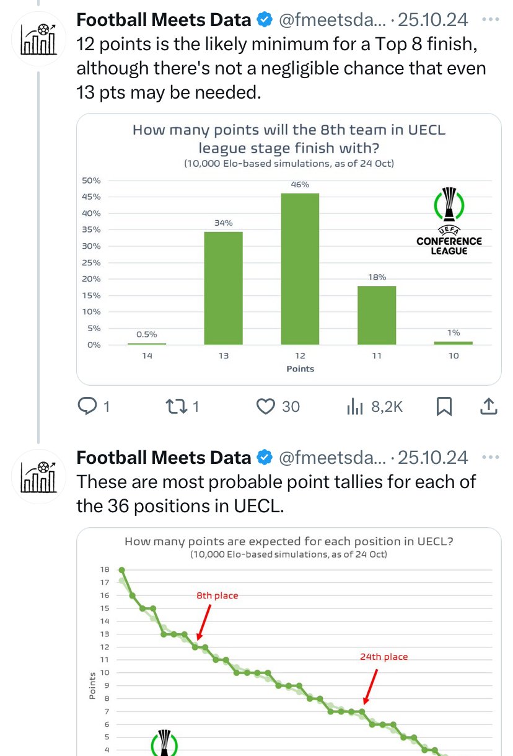This screenshot has height=756, width=513.
Task: Open Football Meets Data profile name, first tweet
Action: [164, 20]
